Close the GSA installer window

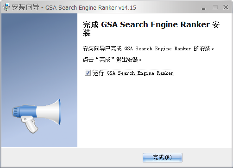pyautogui.click(x=226, y=7)
